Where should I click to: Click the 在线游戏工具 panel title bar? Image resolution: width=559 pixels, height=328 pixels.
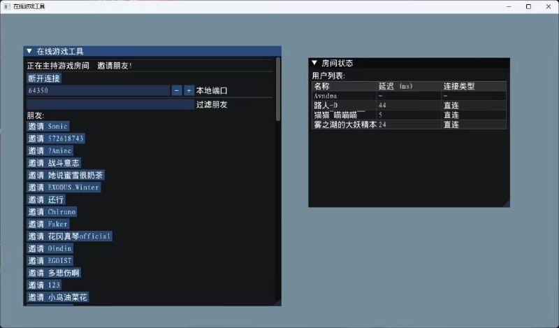(x=152, y=51)
